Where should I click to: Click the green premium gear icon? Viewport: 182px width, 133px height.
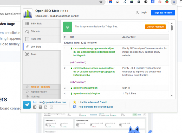click(x=67, y=27)
